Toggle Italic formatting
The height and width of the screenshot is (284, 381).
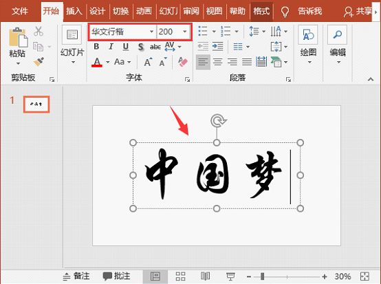[x=111, y=46]
